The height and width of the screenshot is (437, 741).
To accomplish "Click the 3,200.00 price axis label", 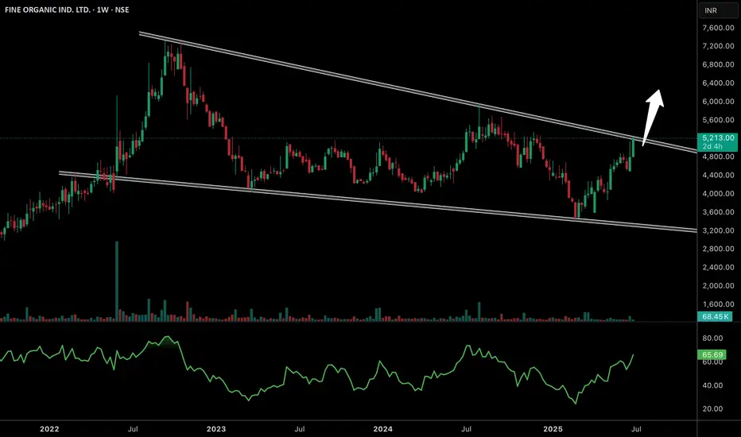I will pyautogui.click(x=718, y=230).
